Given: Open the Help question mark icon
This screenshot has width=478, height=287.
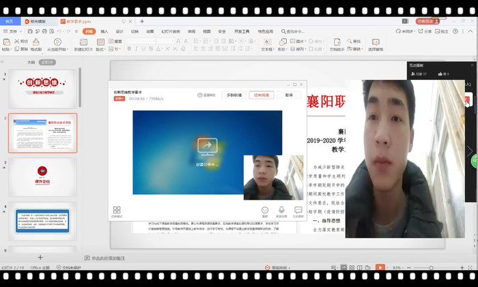Looking at the screenshot, I should 455,31.
